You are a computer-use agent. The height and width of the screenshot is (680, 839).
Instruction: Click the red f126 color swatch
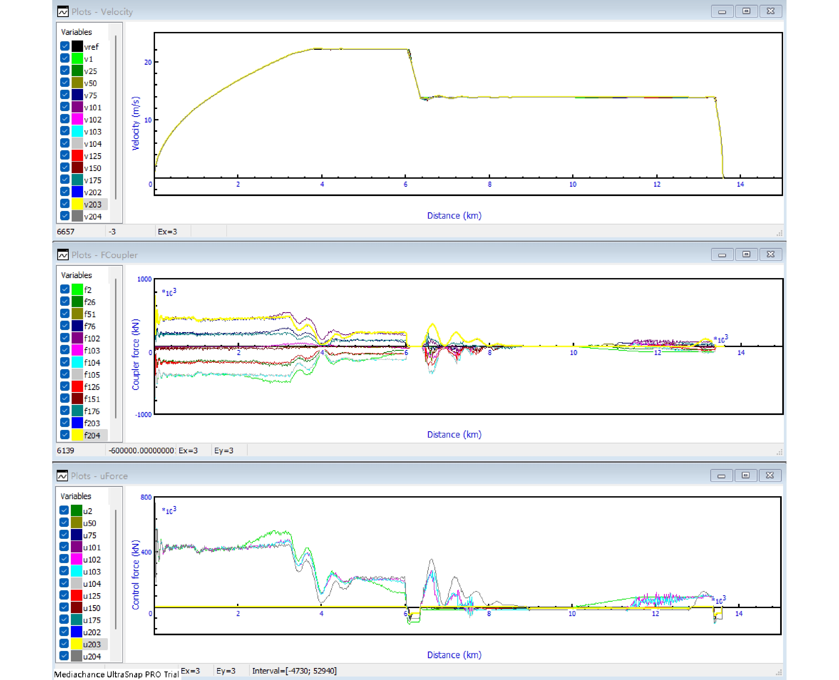pyautogui.click(x=77, y=387)
